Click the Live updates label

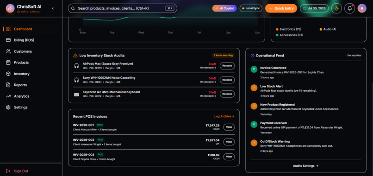click(x=354, y=55)
